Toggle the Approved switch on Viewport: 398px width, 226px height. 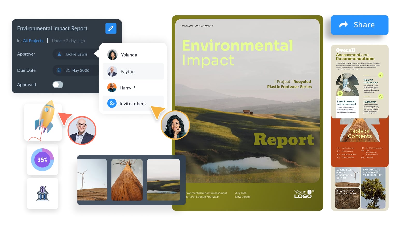[58, 85]
